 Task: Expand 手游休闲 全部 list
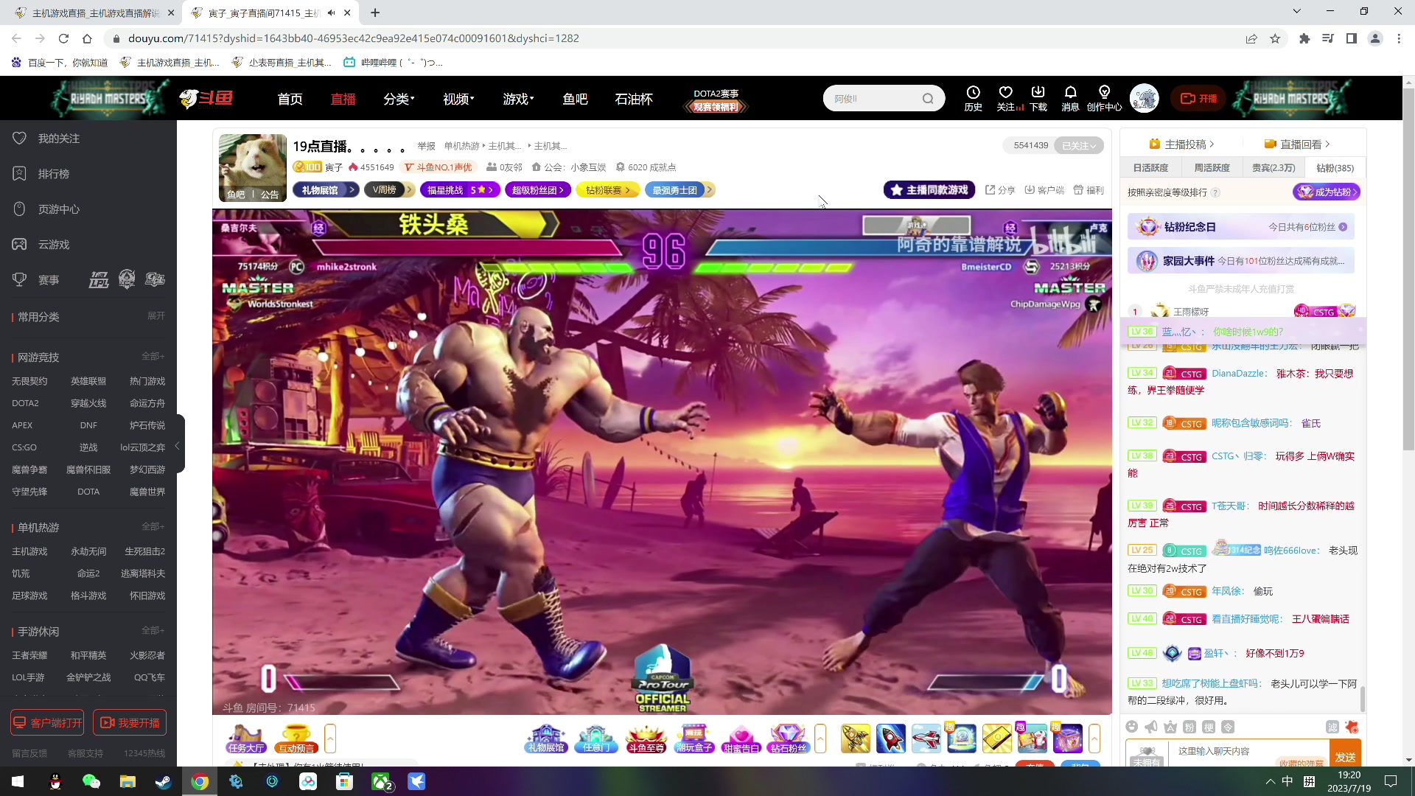pos(153,631)
